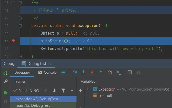This screenshot has height=108, width=172.
Task: Add a new watch with plus button
Action: (x=81, y=90)
